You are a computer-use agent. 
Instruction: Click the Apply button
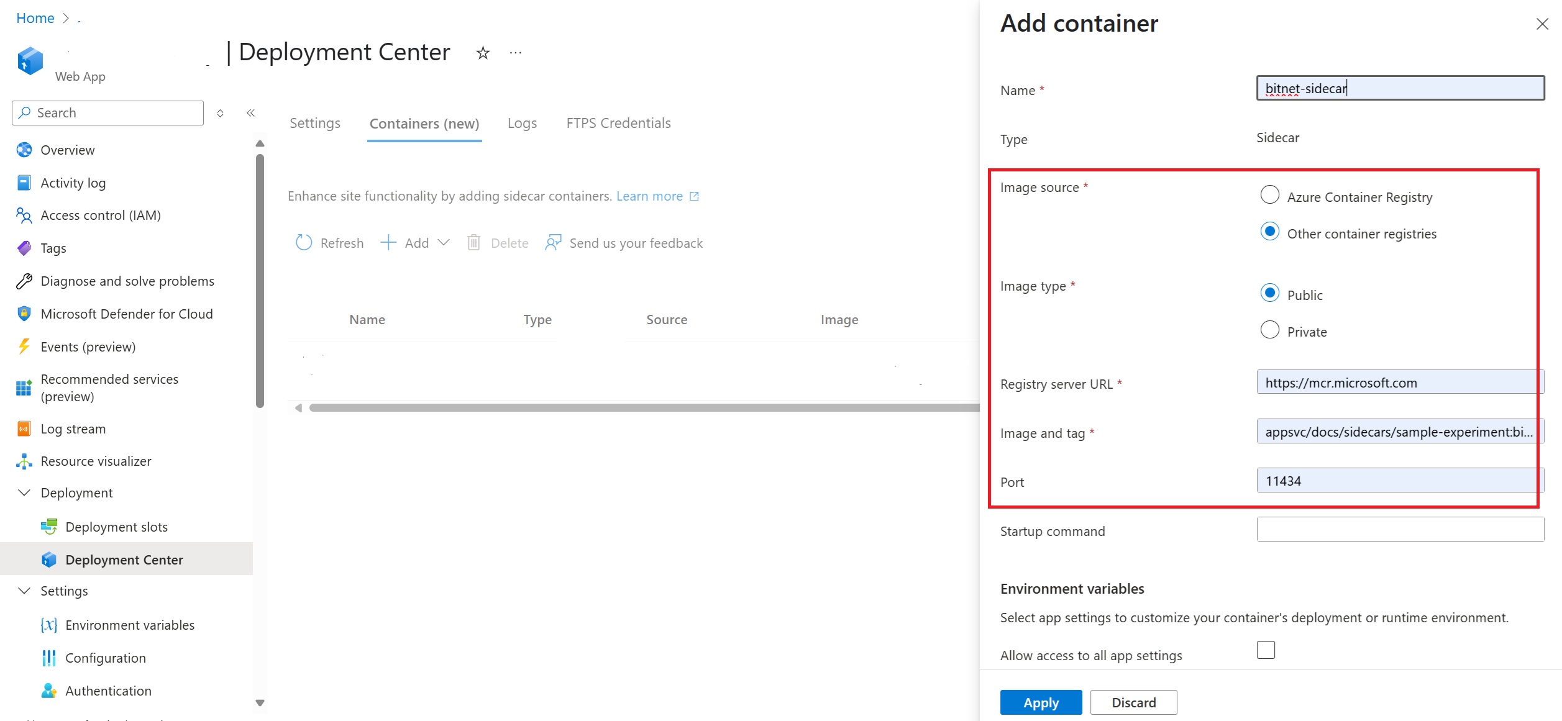pyautogui.click(x=1041, y=703)
